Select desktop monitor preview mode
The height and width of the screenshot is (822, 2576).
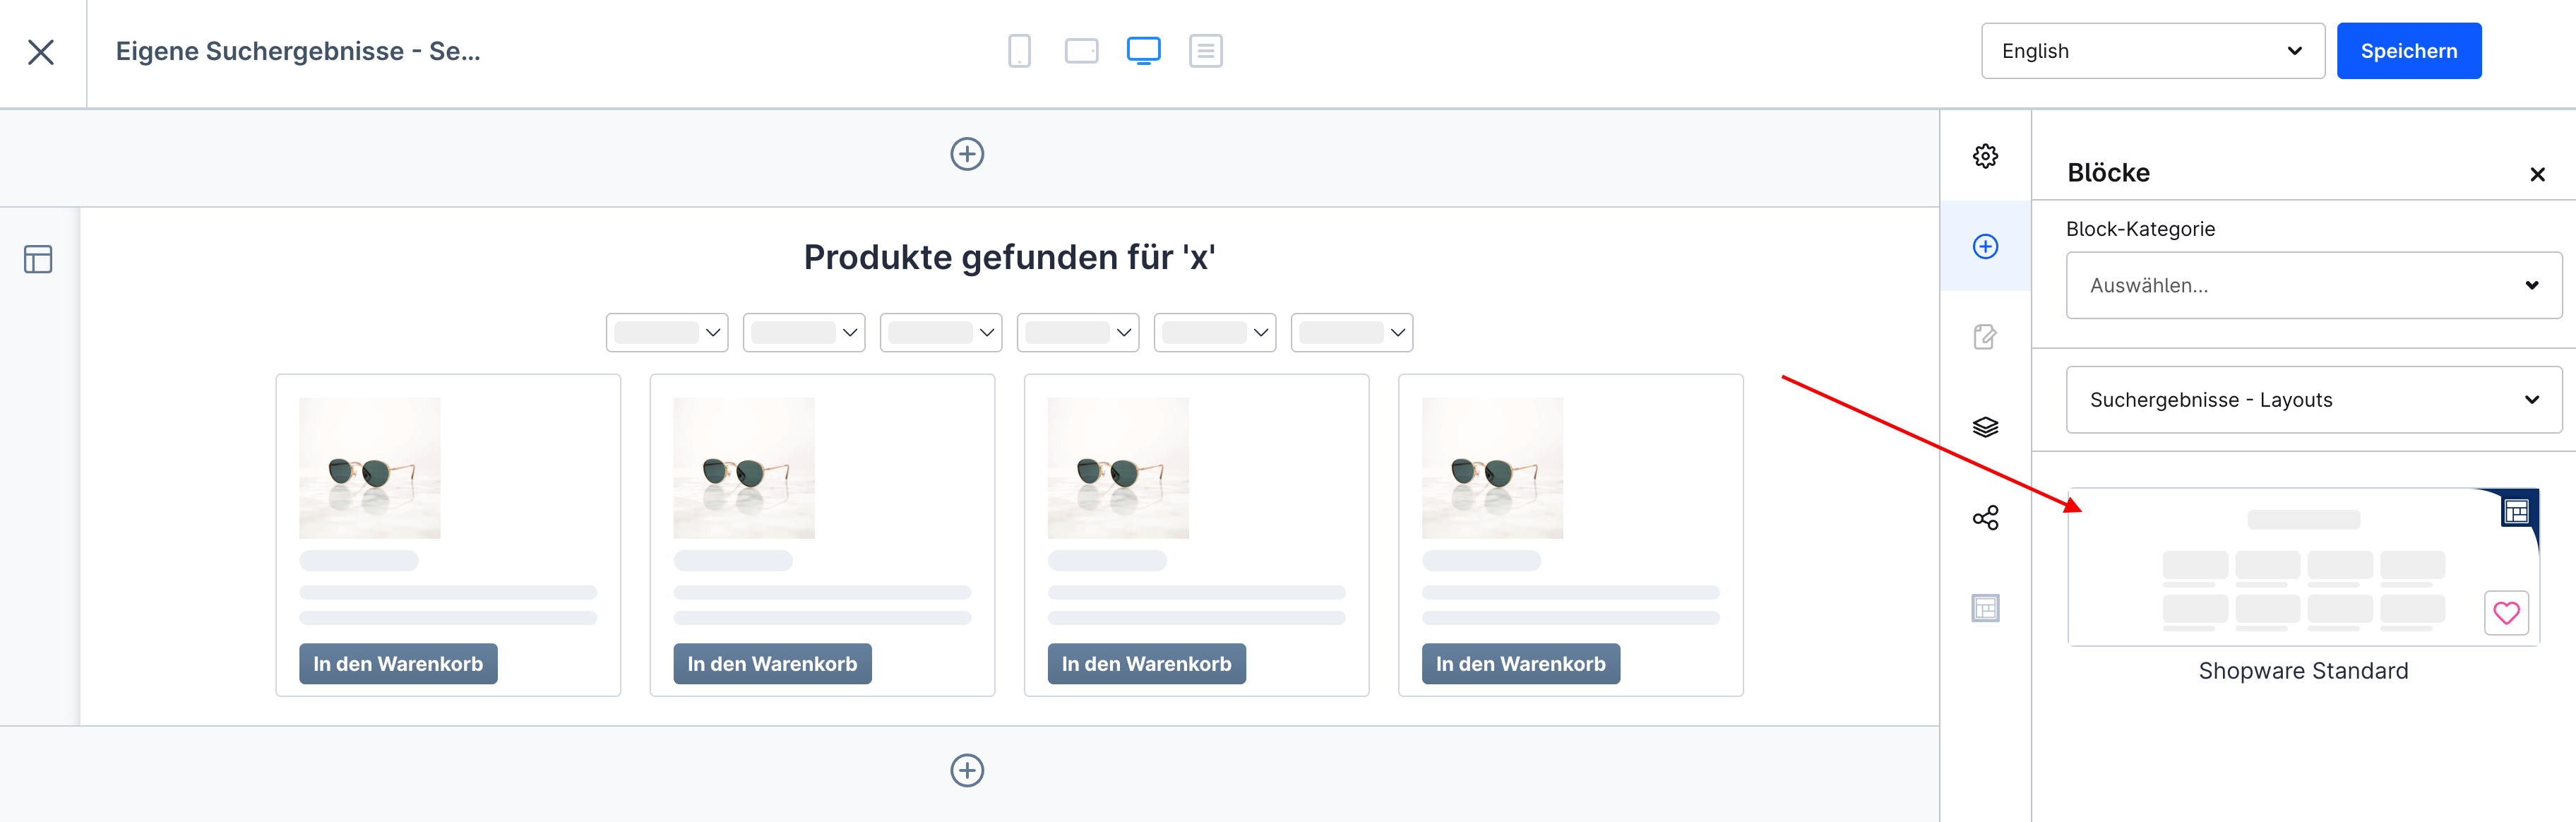pos(1143,51)
